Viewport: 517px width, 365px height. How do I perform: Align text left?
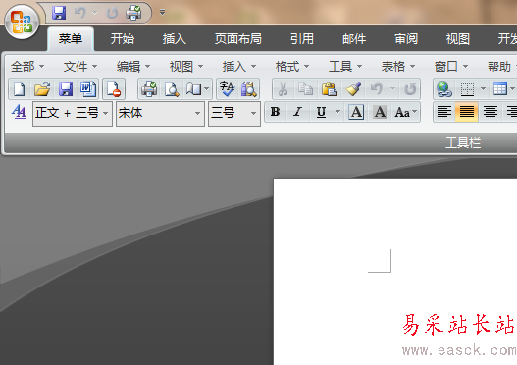pyautogui.click(x=444, y=112)
